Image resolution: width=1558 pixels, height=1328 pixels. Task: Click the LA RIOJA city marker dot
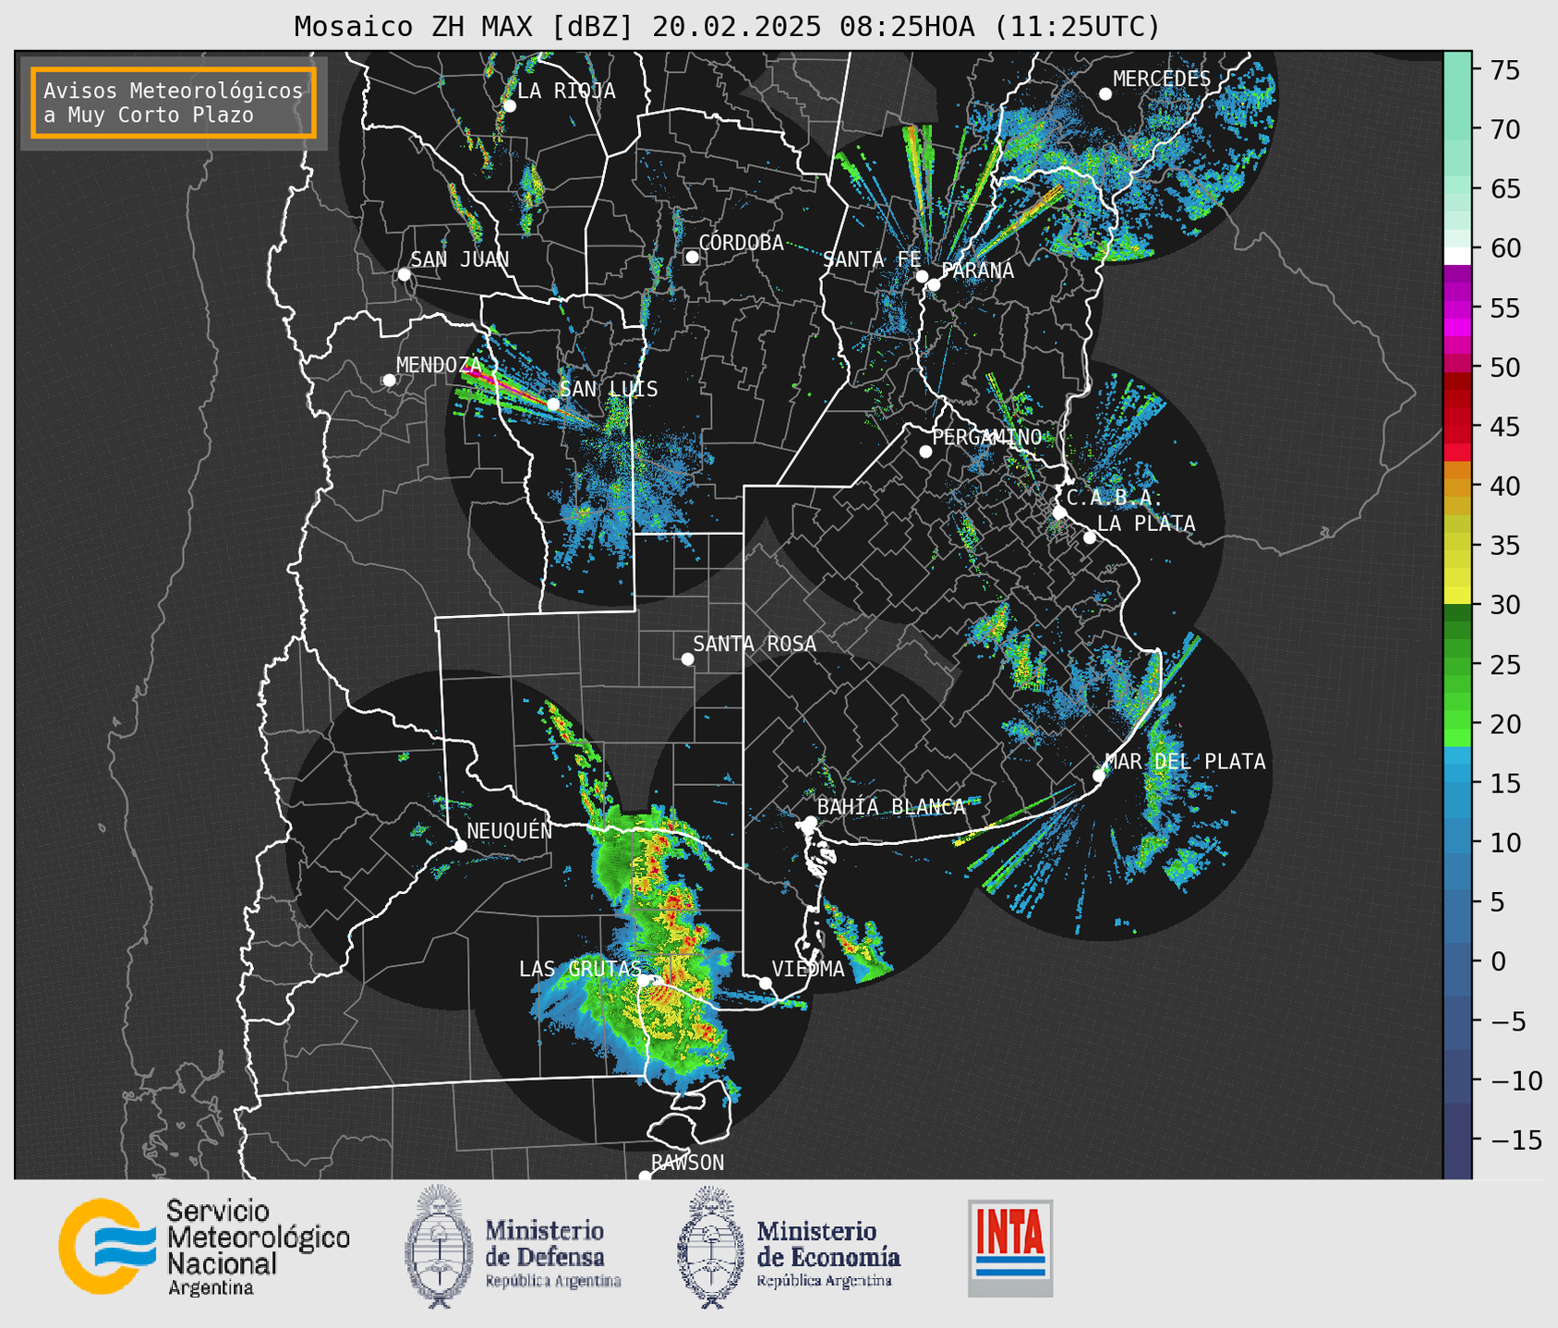[510, 106]
